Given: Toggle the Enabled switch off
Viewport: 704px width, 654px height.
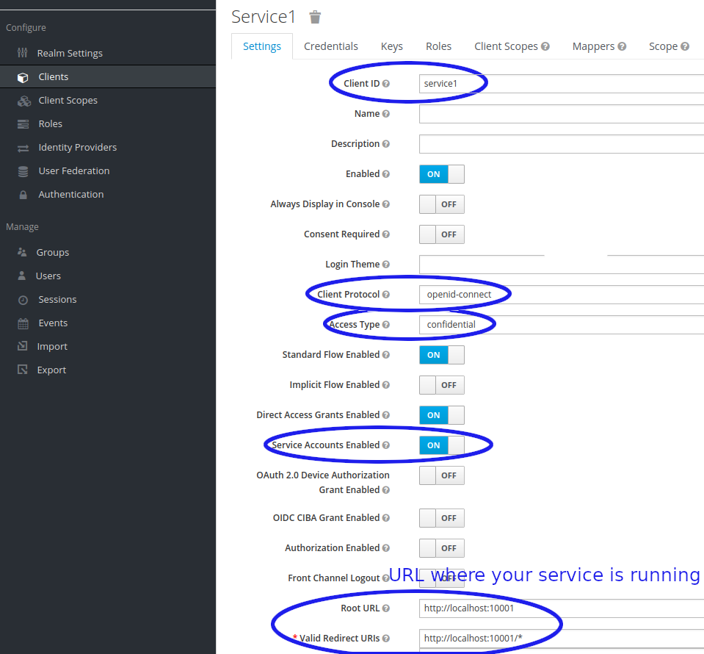Looking at the screenshot, I should [442, 174].
